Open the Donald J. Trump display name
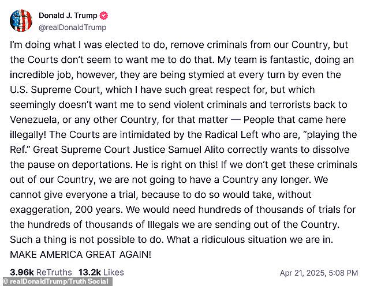This screenshot has height=286, width=366. [x=68, y=16]
